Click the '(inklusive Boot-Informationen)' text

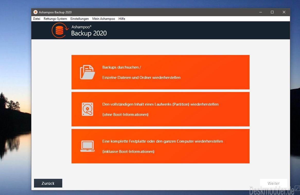pos(128,152)
